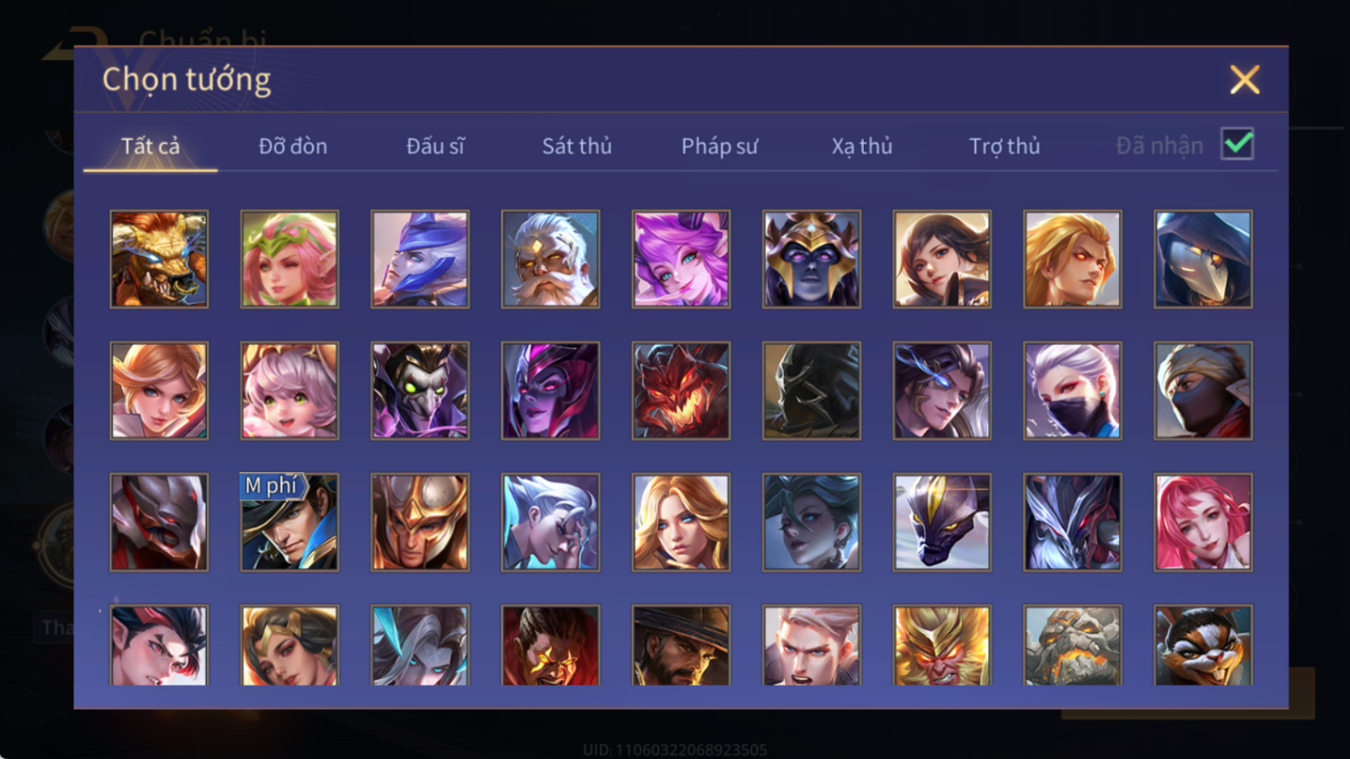Show the 'Pháp sư' hero tab

pos(720,146)
